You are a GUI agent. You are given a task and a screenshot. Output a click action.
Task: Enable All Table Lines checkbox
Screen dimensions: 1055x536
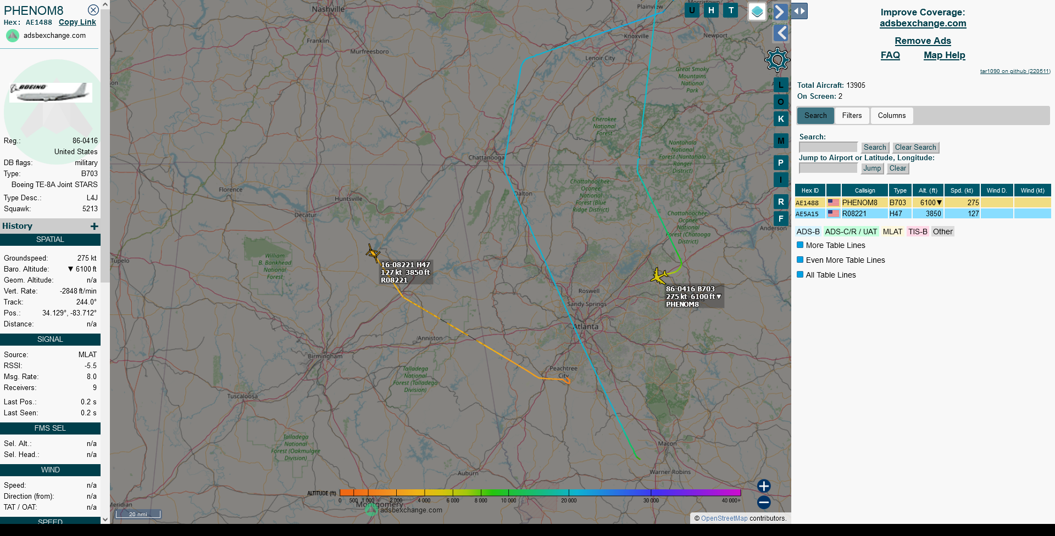coord(801,275)
